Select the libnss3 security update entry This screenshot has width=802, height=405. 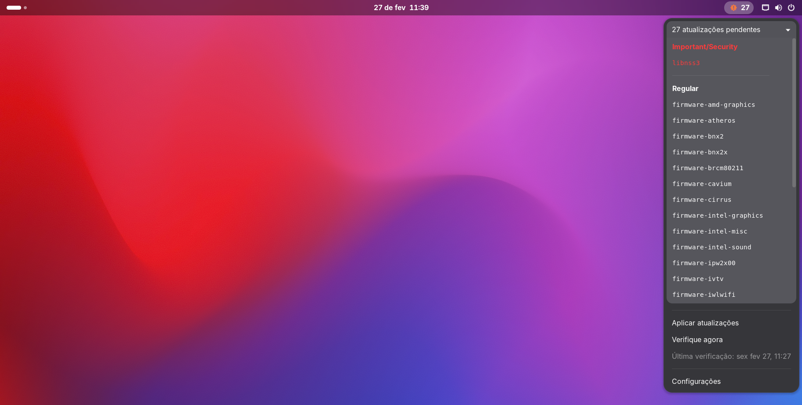tap(686, 63)
